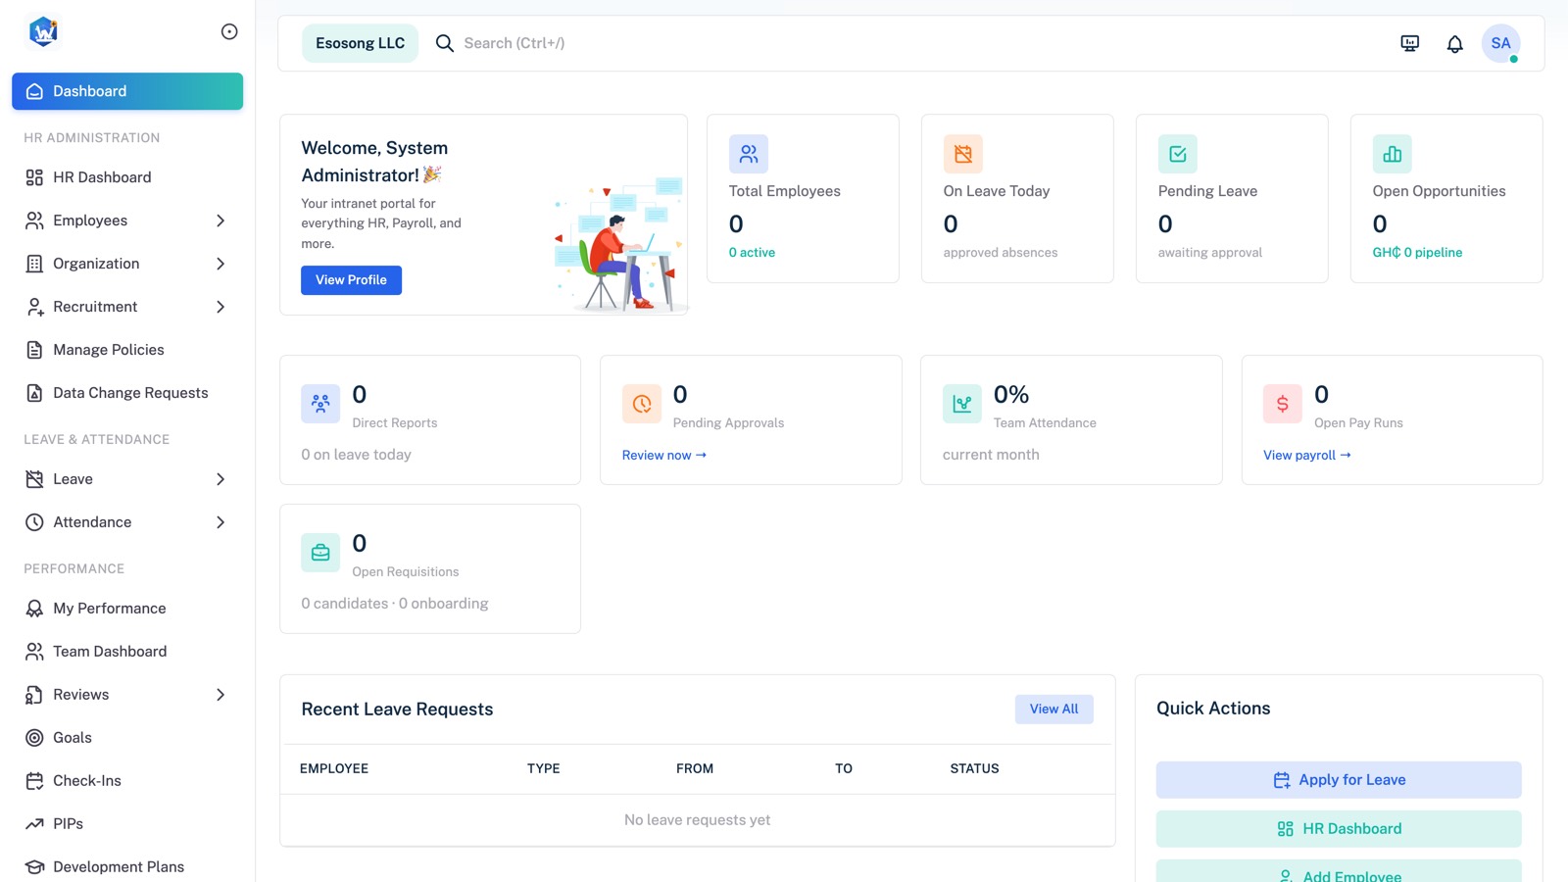Expand the Organization sidebar submenu
This screenshot has width=1568, height=882.
point(127,264)
